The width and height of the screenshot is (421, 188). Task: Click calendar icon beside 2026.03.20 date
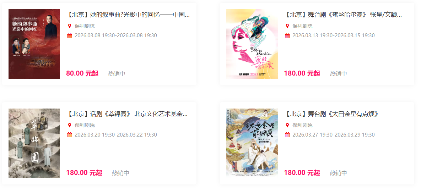tap(70, 135)
